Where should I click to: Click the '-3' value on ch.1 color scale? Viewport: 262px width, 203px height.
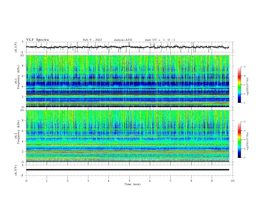point(244,67)
